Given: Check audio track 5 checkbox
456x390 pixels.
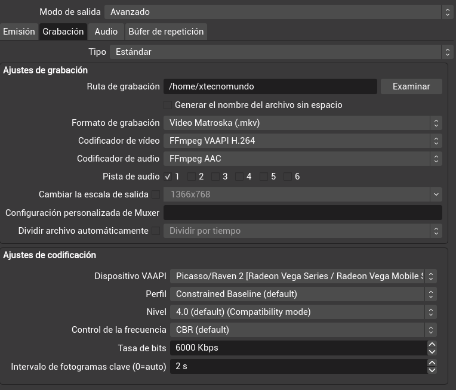Looking at the screenshot, I should [x=263, y=177].
